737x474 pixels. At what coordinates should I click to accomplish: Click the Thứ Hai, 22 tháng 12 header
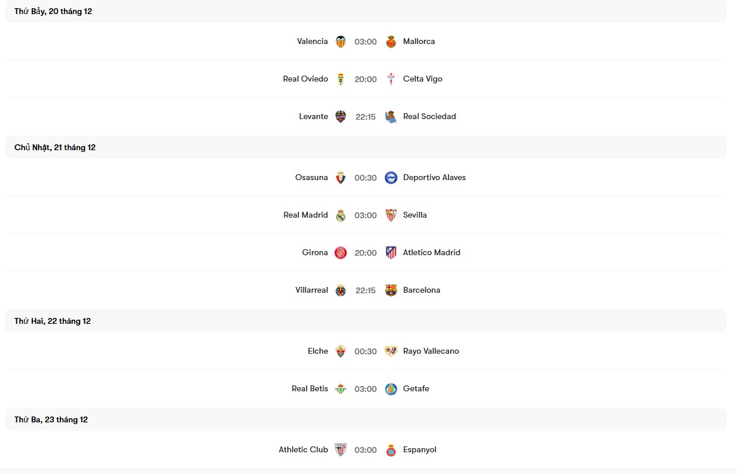(x=53, y=321)
